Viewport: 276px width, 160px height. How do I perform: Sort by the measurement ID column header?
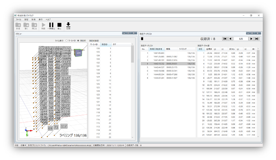pyautogui.click(x=106, y=44)
